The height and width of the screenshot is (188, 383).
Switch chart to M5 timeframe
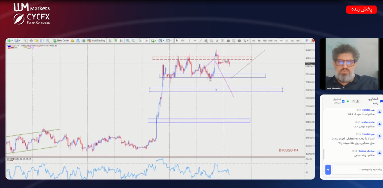pos(259,41)
